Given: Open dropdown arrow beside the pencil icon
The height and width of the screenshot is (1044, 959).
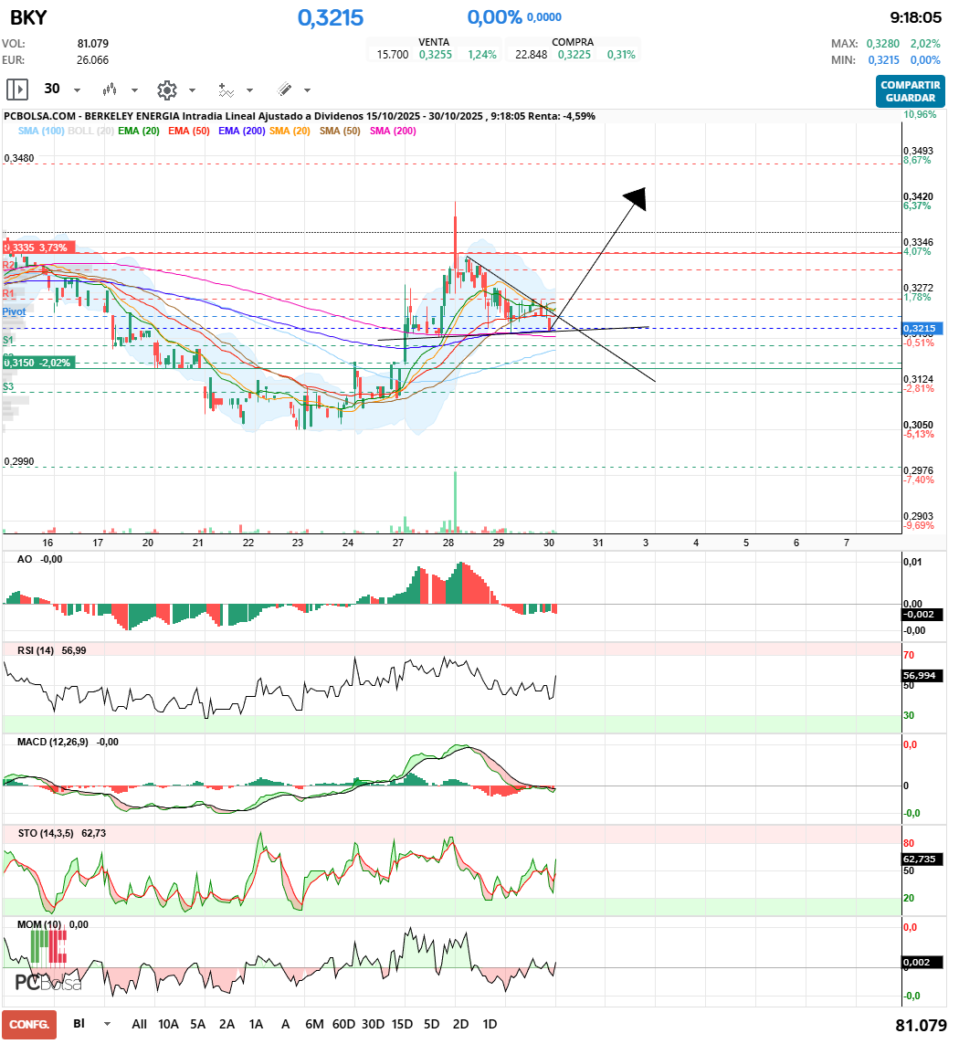Looking at the screenshot, I should 307,90.
